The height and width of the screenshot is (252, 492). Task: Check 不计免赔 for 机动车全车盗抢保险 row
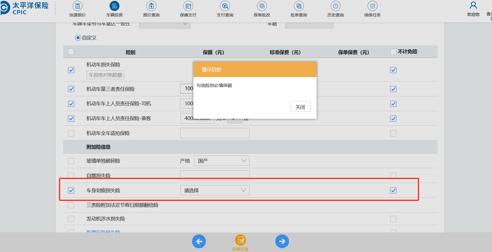[393, 133]
